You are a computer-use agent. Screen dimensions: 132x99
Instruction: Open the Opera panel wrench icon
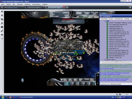[x=2, y=8]
